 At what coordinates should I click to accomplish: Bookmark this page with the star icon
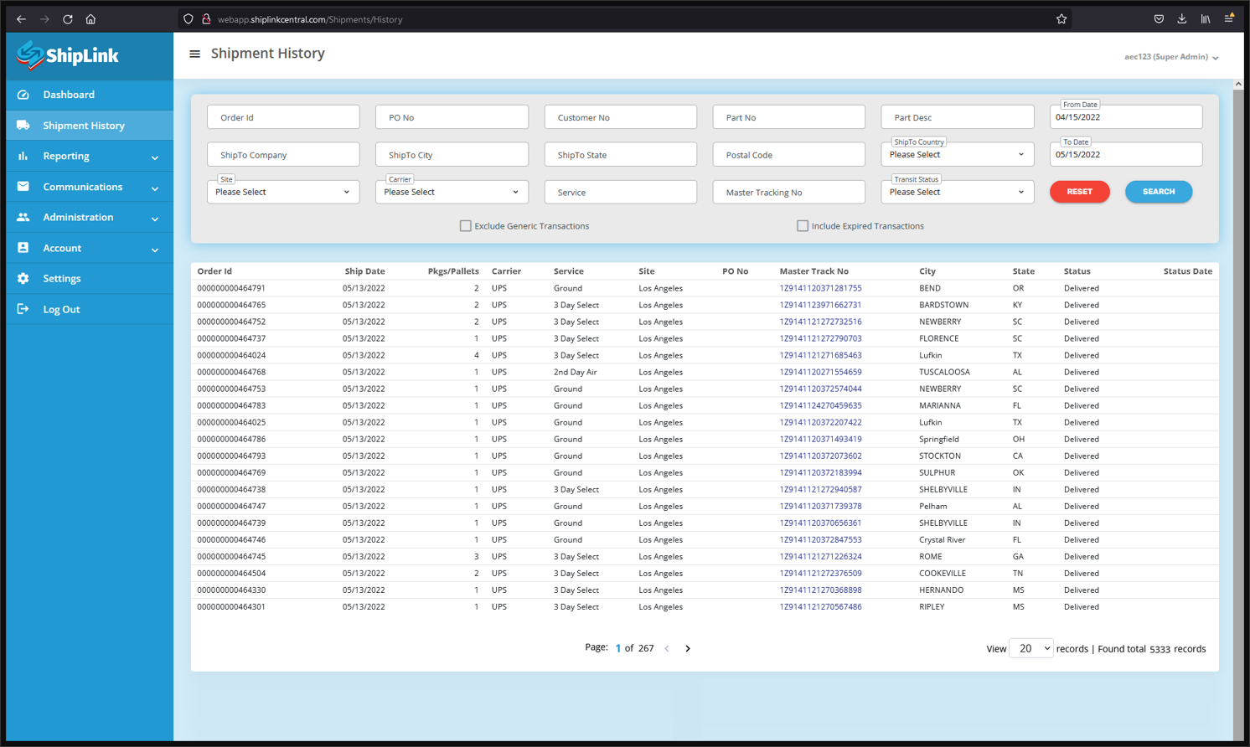pos(1061,19)
